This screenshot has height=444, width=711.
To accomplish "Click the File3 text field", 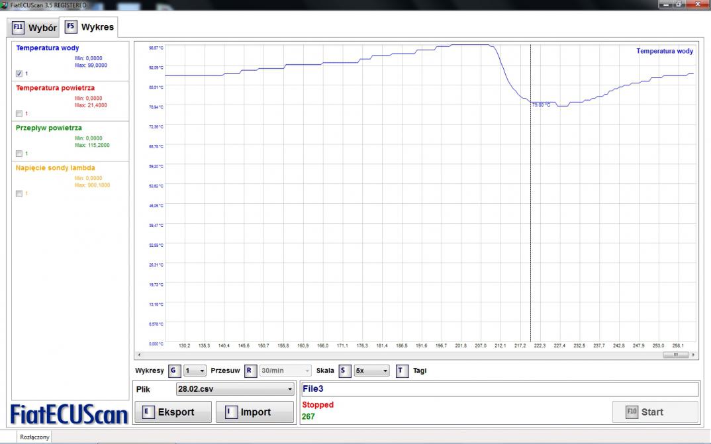I will [x=500, y=388].
